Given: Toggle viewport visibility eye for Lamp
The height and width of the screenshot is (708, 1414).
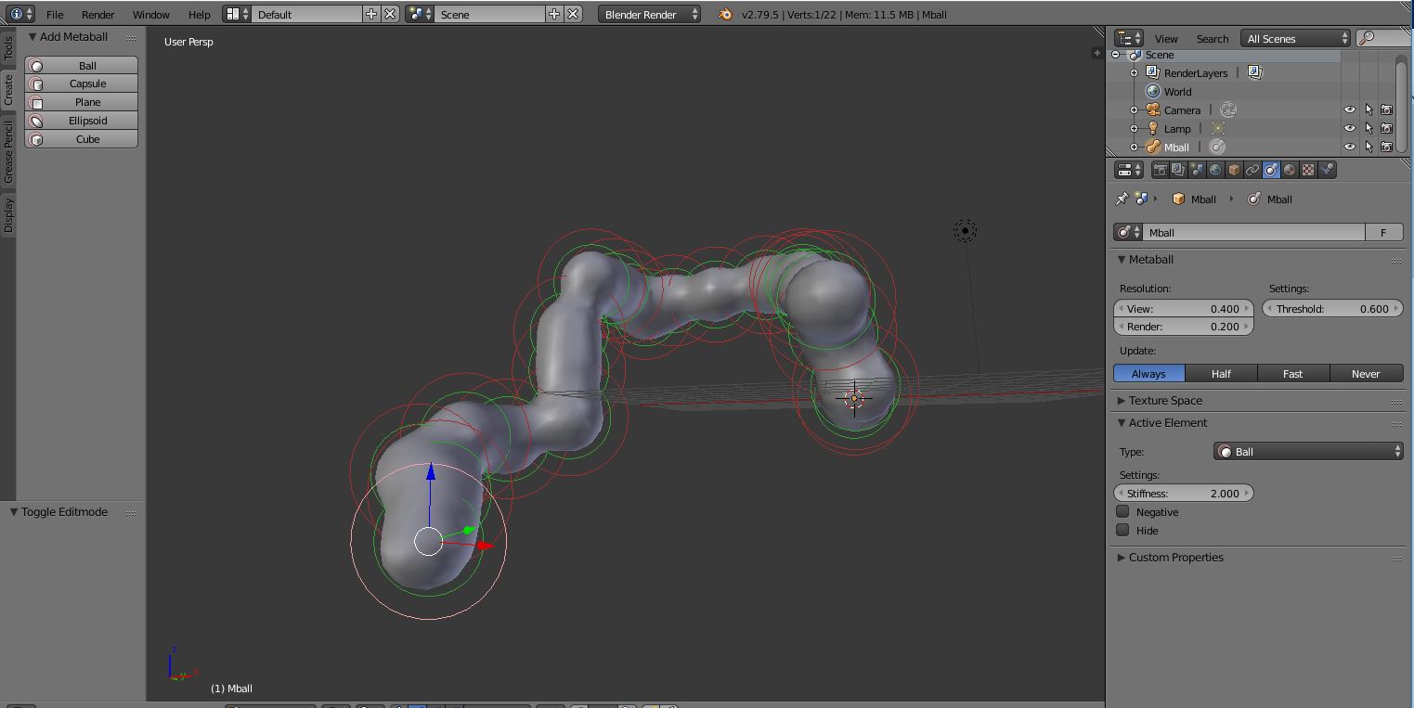Looking at the screenshot, I should tap(1350, 128).
